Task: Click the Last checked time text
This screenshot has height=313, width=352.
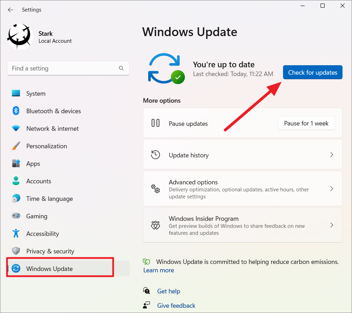Action: pyautogui.click(x=233, y=74)
